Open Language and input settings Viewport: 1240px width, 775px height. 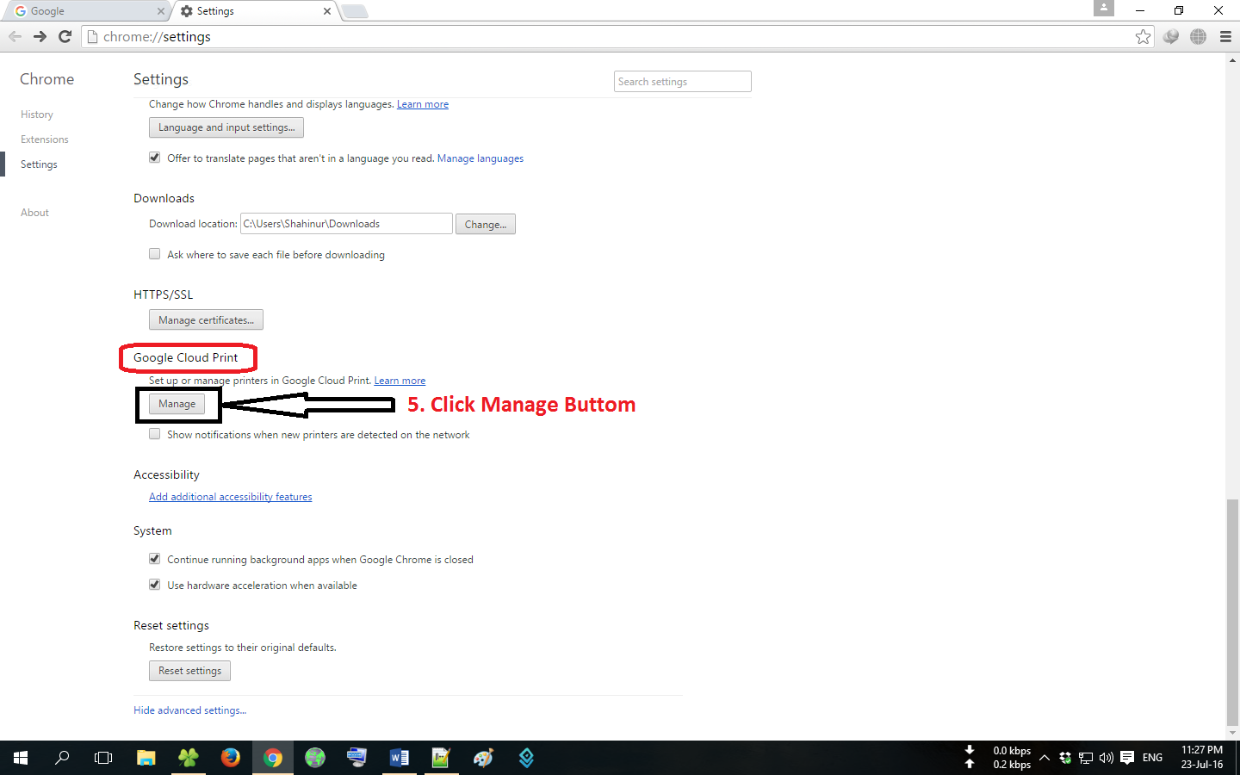[x=226, y=127]
